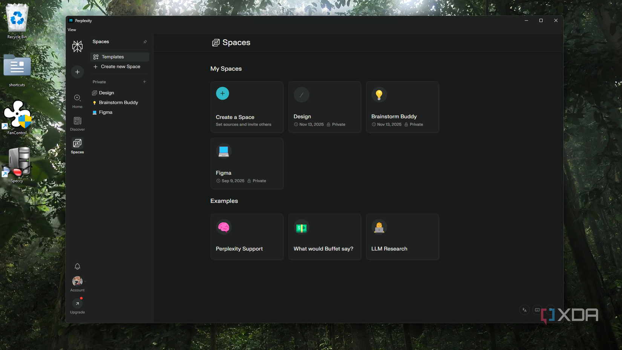The image size is (622, 350).
Task: Click Create new Space in the side panel
Action: point(119,67)
